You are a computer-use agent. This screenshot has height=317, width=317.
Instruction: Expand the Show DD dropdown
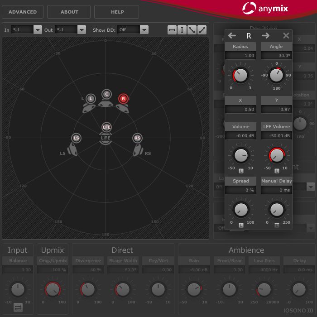133,30
